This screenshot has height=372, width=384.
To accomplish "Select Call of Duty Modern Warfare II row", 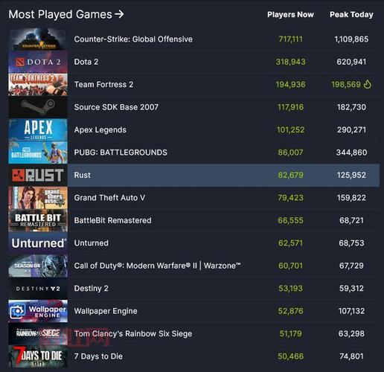I will 193,266.
